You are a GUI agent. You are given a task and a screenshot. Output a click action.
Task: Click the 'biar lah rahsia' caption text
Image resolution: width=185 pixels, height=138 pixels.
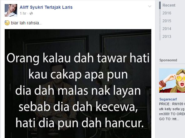[x=26, y=23]
